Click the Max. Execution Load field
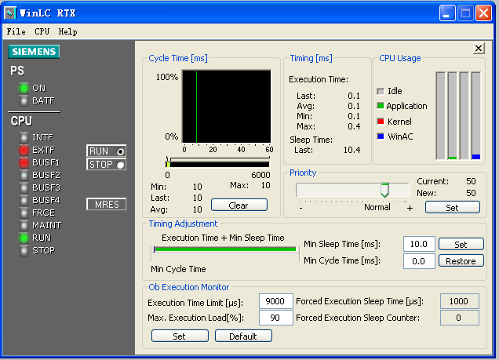This screenshot has height=360, width=499. click(276, 318)
